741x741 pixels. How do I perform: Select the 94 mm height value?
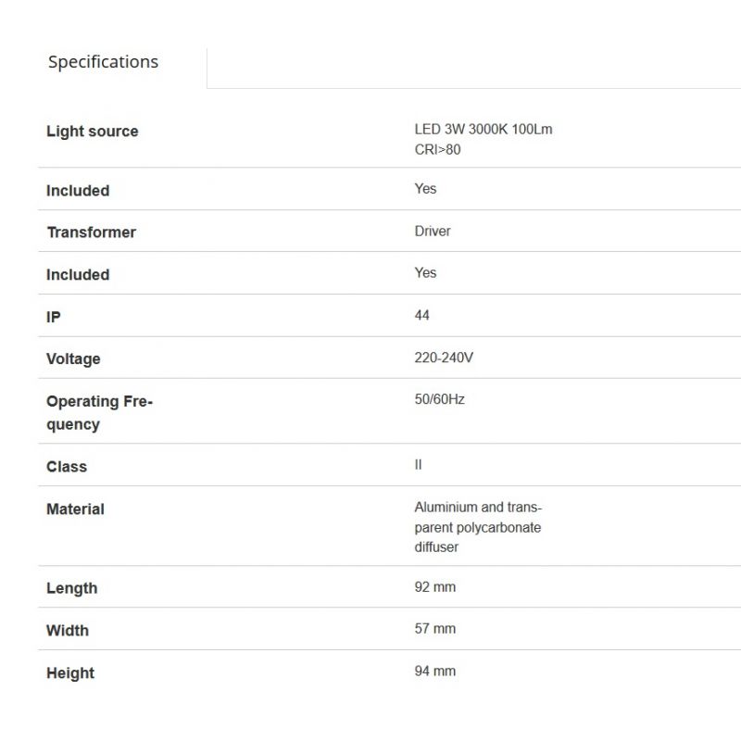point(435,671)
